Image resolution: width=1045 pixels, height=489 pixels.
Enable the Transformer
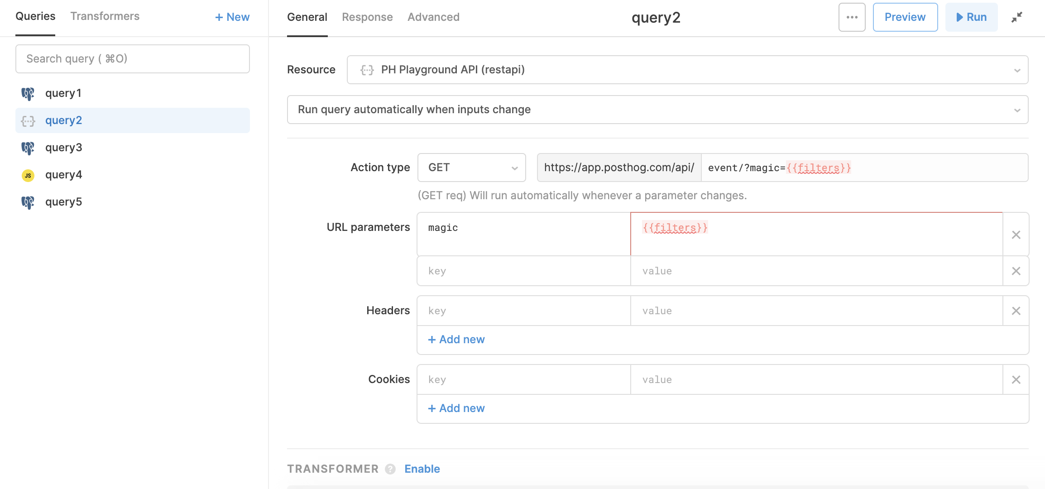[x=422, y=469]
